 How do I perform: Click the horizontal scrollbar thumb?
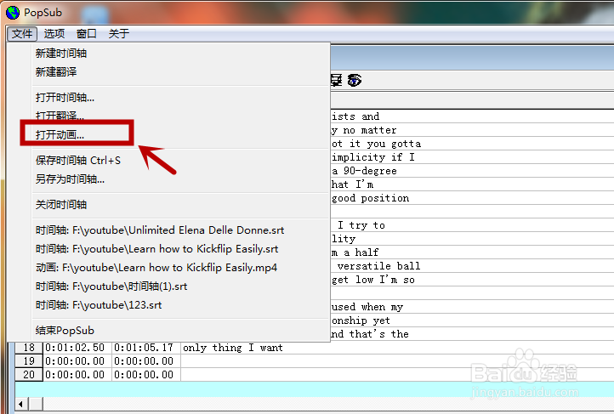point(36,404)
